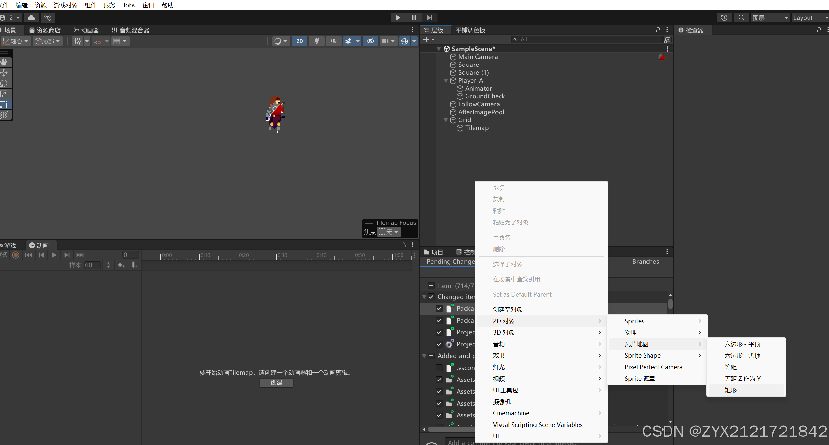
Task: Click the hierarchy search field
Action: click(589, 39)
